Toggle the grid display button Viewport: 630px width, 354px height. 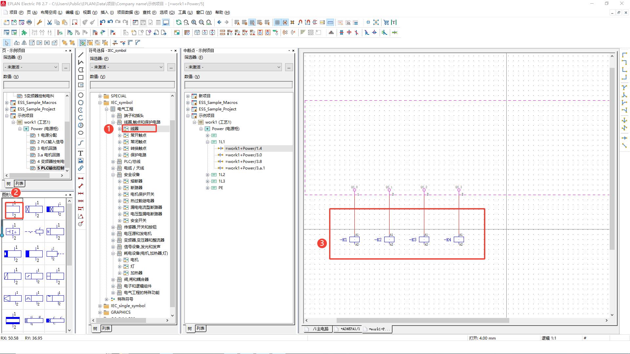pos(277,22)
